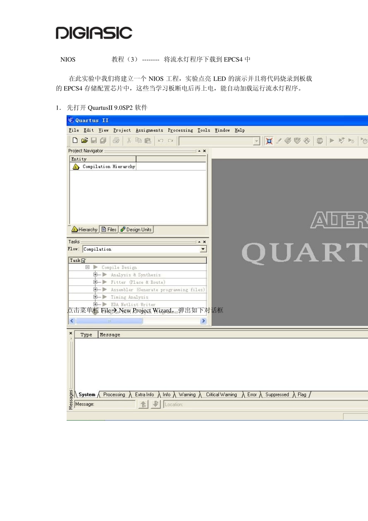
Task: Click the Start Compilation play icon
Action: click(332, 141)
